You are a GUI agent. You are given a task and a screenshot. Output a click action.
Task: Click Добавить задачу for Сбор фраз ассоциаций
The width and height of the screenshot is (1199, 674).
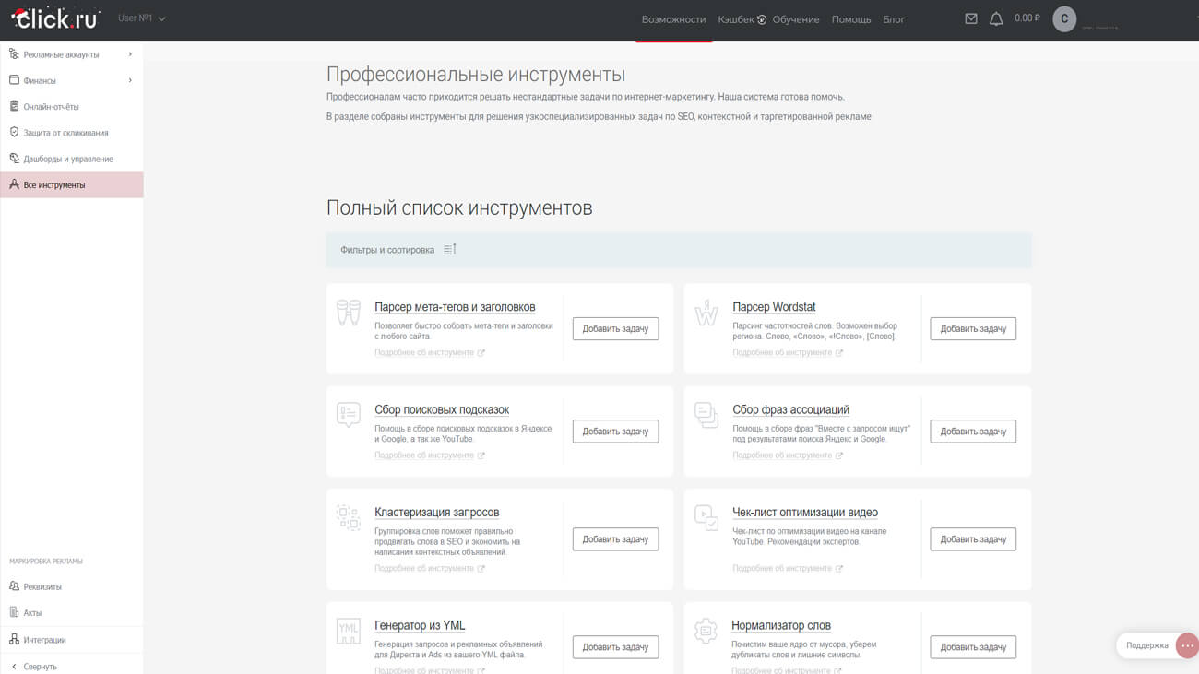click(x=972, y=432)
